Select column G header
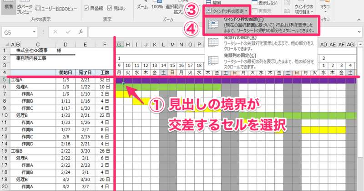The image size is (364, 191). 119,44
